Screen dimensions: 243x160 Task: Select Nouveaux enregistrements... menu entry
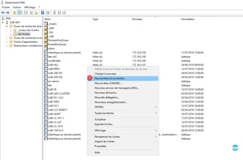[x=123, y=102]
